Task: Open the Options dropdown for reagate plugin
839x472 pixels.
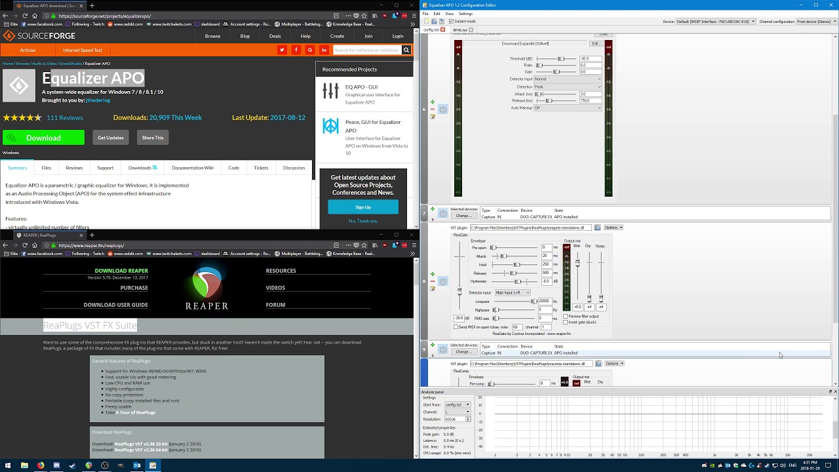Action: (613, 227)
